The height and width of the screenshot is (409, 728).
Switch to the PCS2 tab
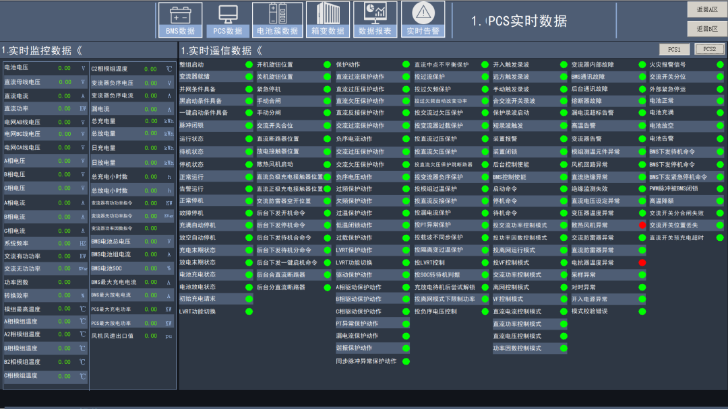709,49
